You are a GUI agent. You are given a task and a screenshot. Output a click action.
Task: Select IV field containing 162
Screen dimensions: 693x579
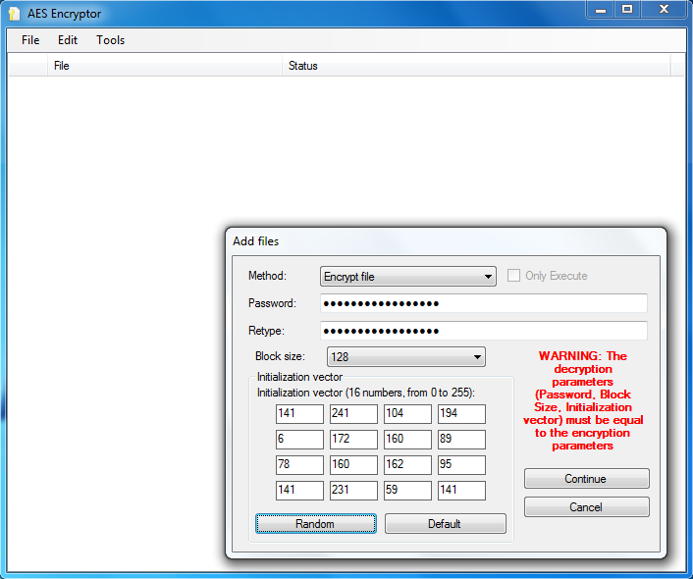(407, 465)
